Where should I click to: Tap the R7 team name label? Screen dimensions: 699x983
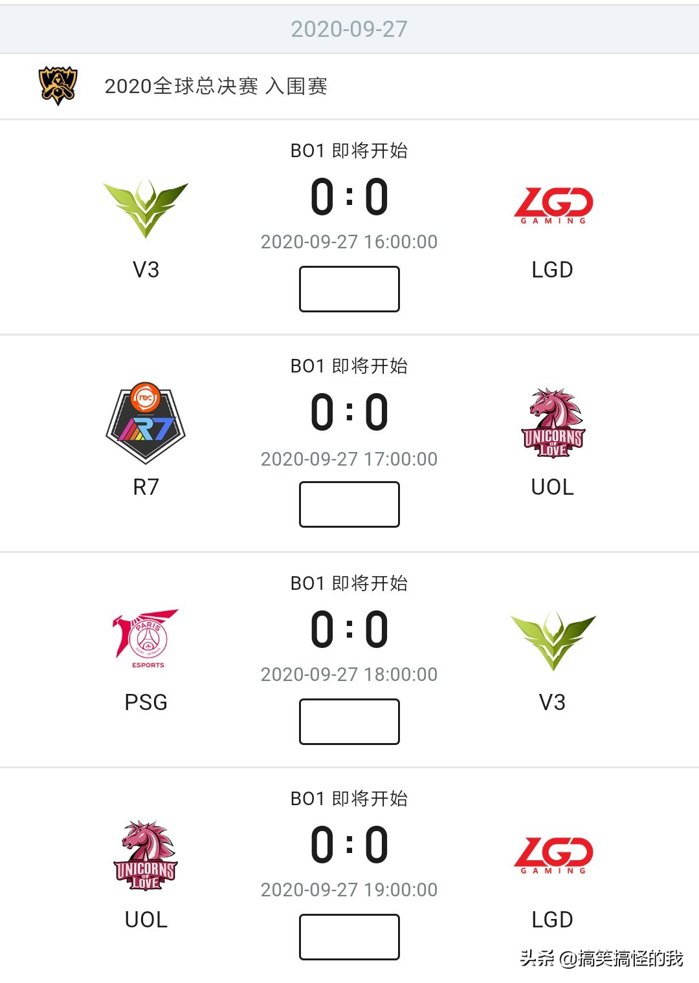click(146, 487)
